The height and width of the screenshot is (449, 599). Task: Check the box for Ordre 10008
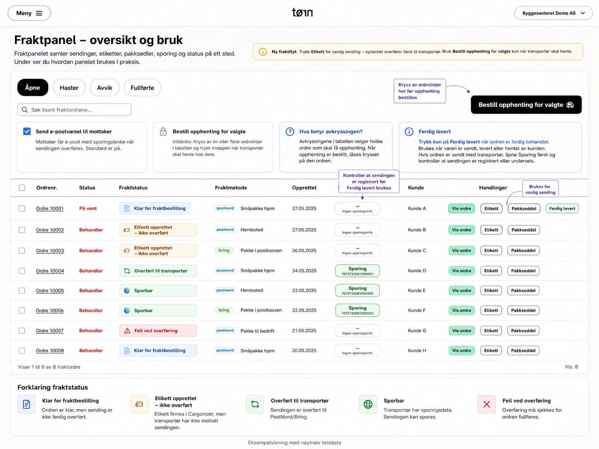coord(22,351)
